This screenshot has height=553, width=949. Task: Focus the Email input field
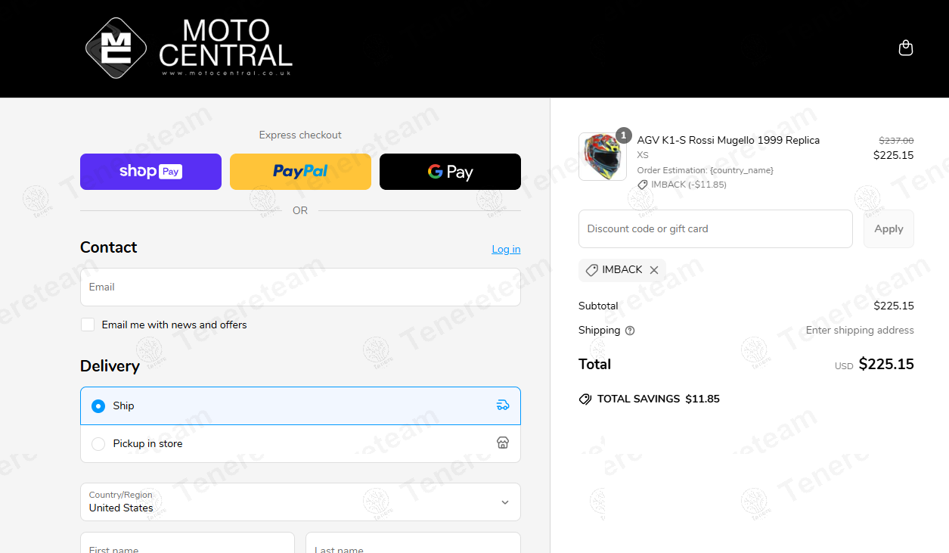(300, 287)
